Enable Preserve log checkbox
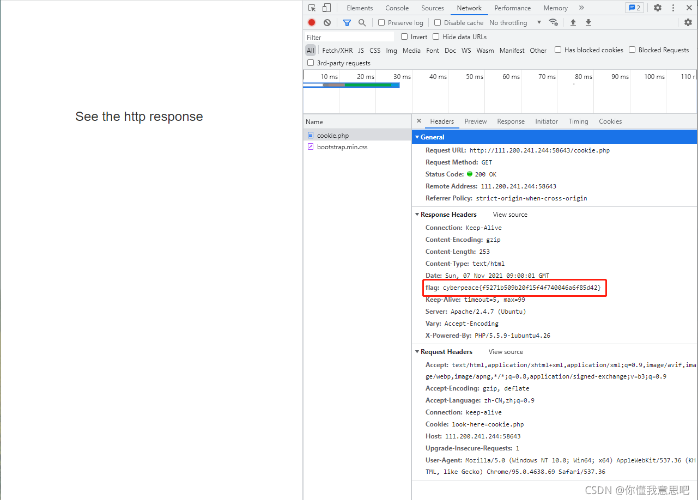Viewport: 698px width, 500px height. (381, 22)
